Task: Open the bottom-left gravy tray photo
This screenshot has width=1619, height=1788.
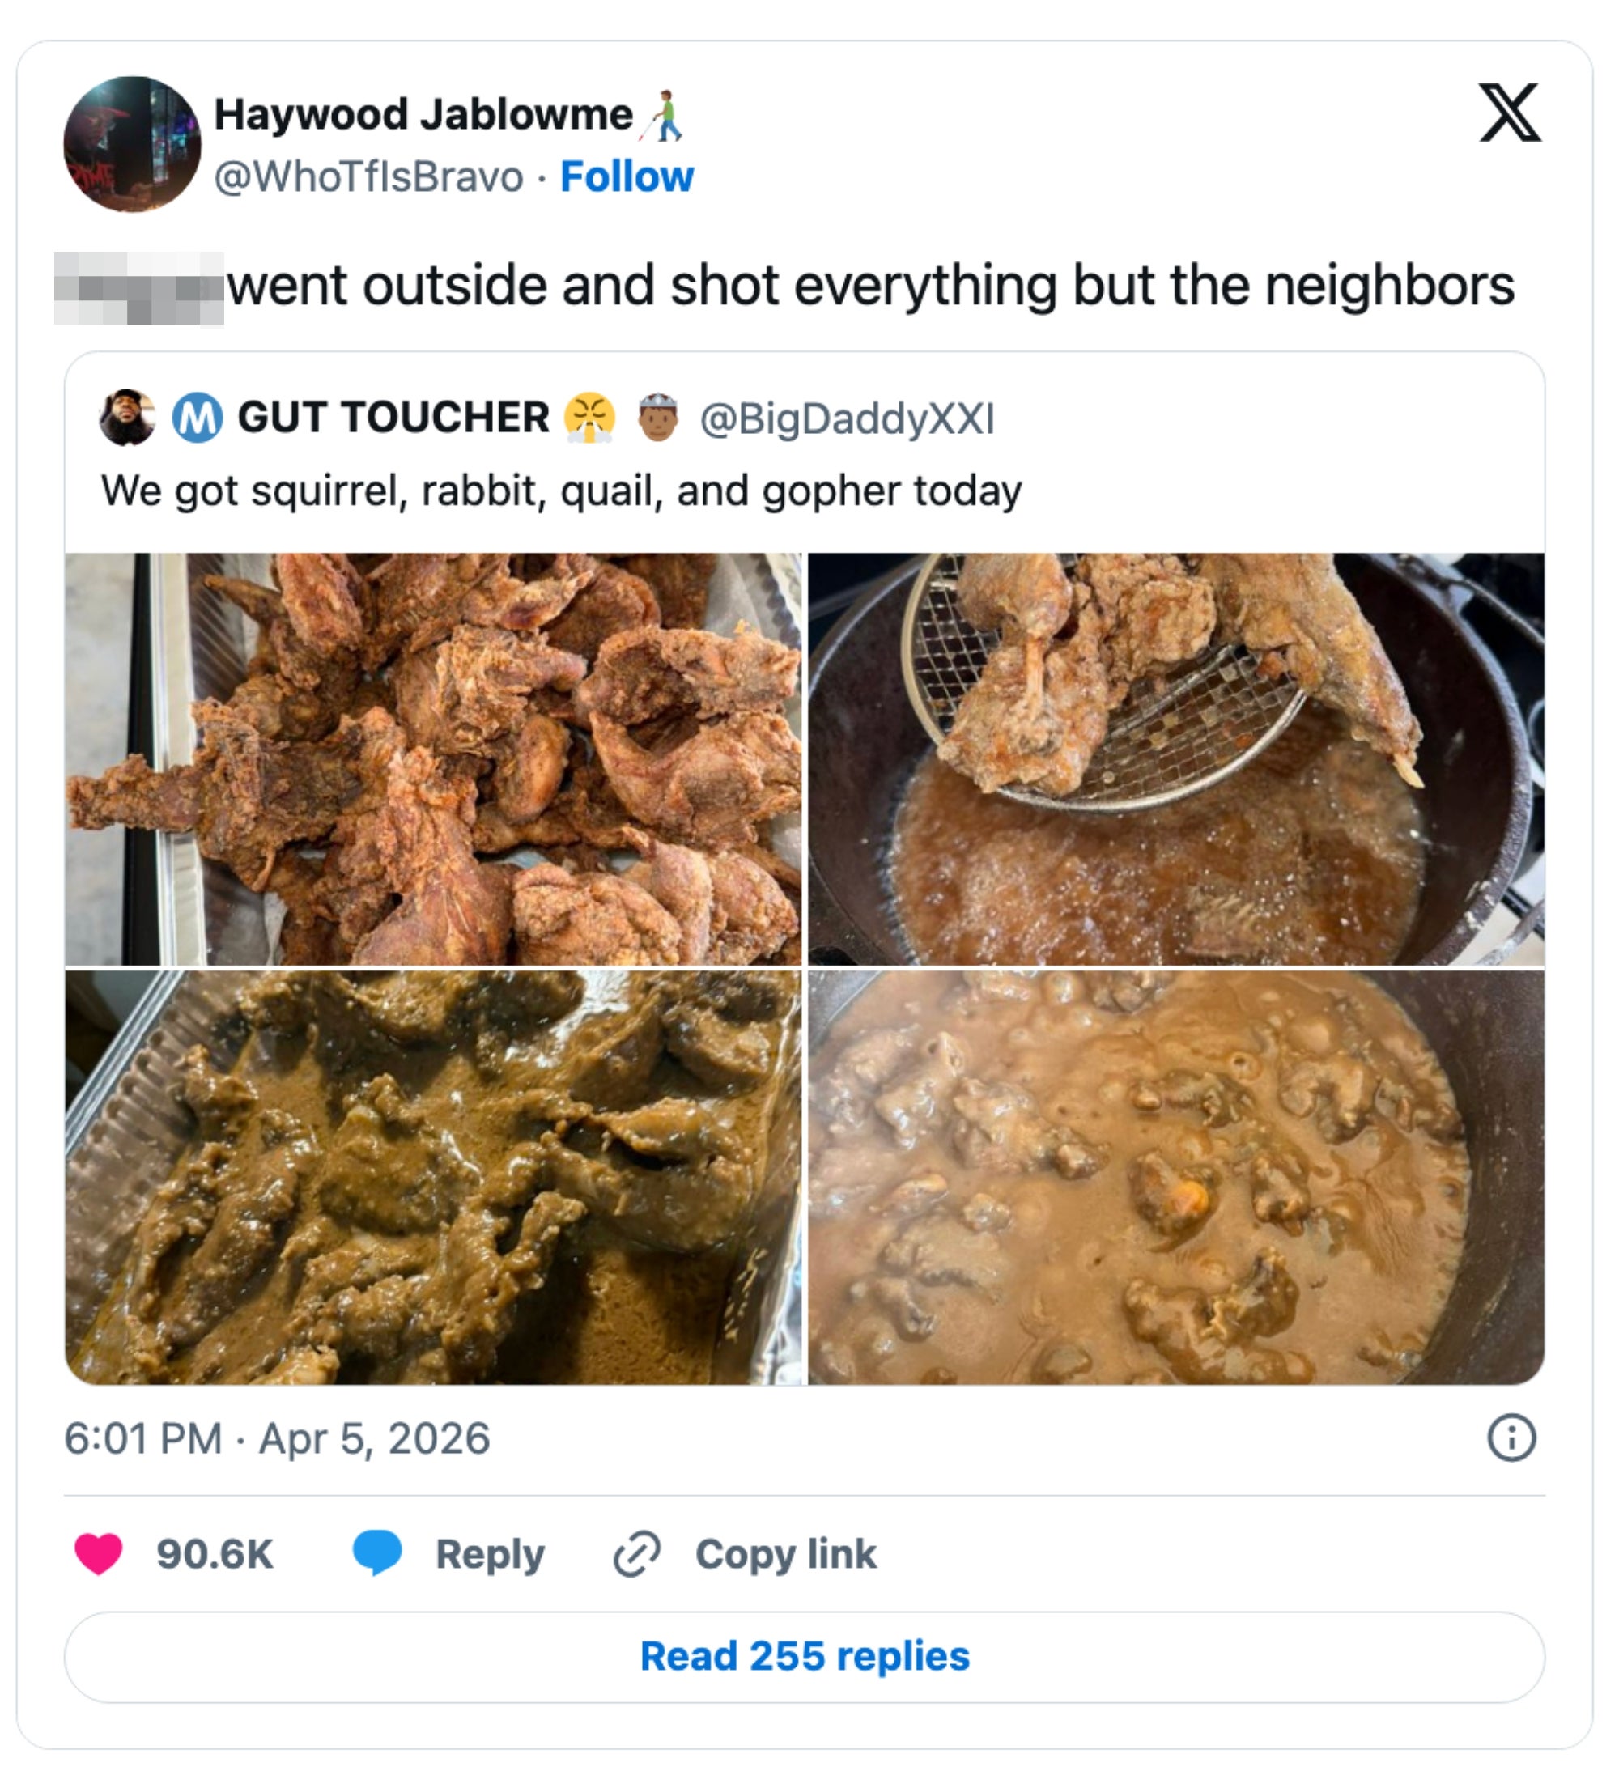Action: (x=433, y=1177)
